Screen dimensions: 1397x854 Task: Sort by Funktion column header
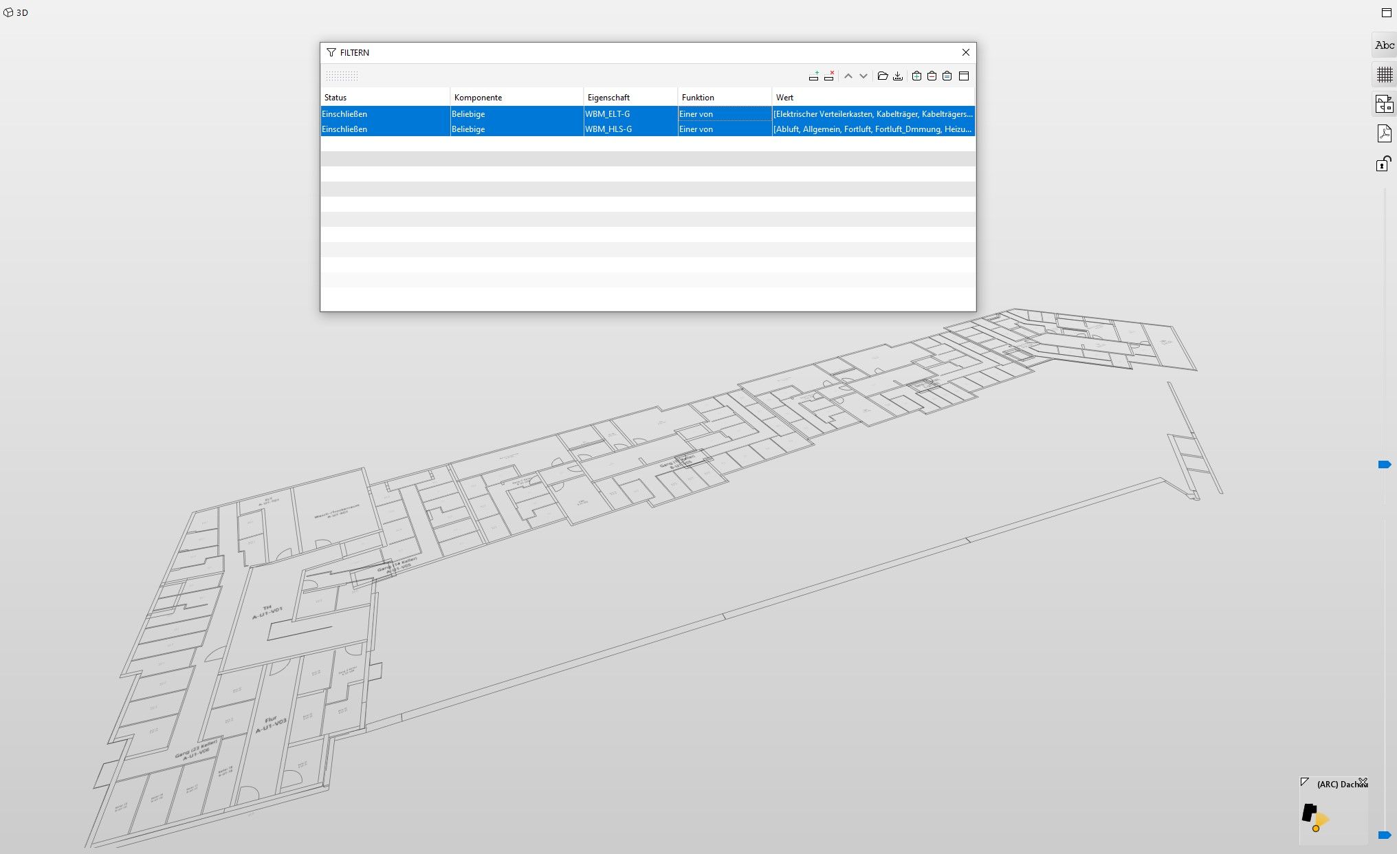[725, 98]
